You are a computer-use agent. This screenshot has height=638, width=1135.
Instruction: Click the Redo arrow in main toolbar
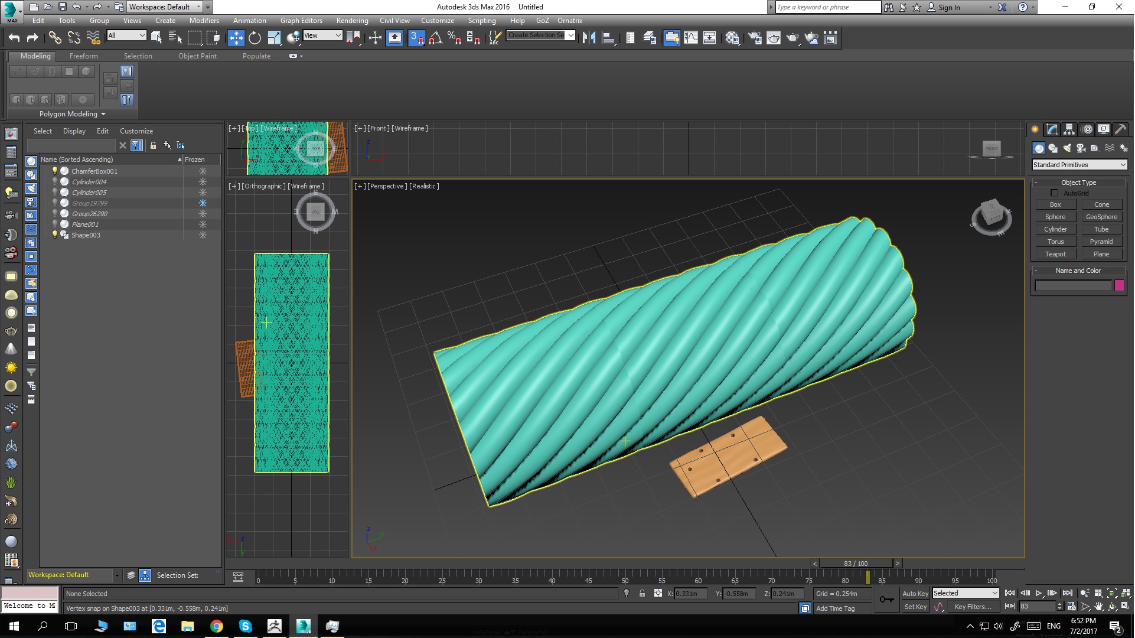pos(32,38)
